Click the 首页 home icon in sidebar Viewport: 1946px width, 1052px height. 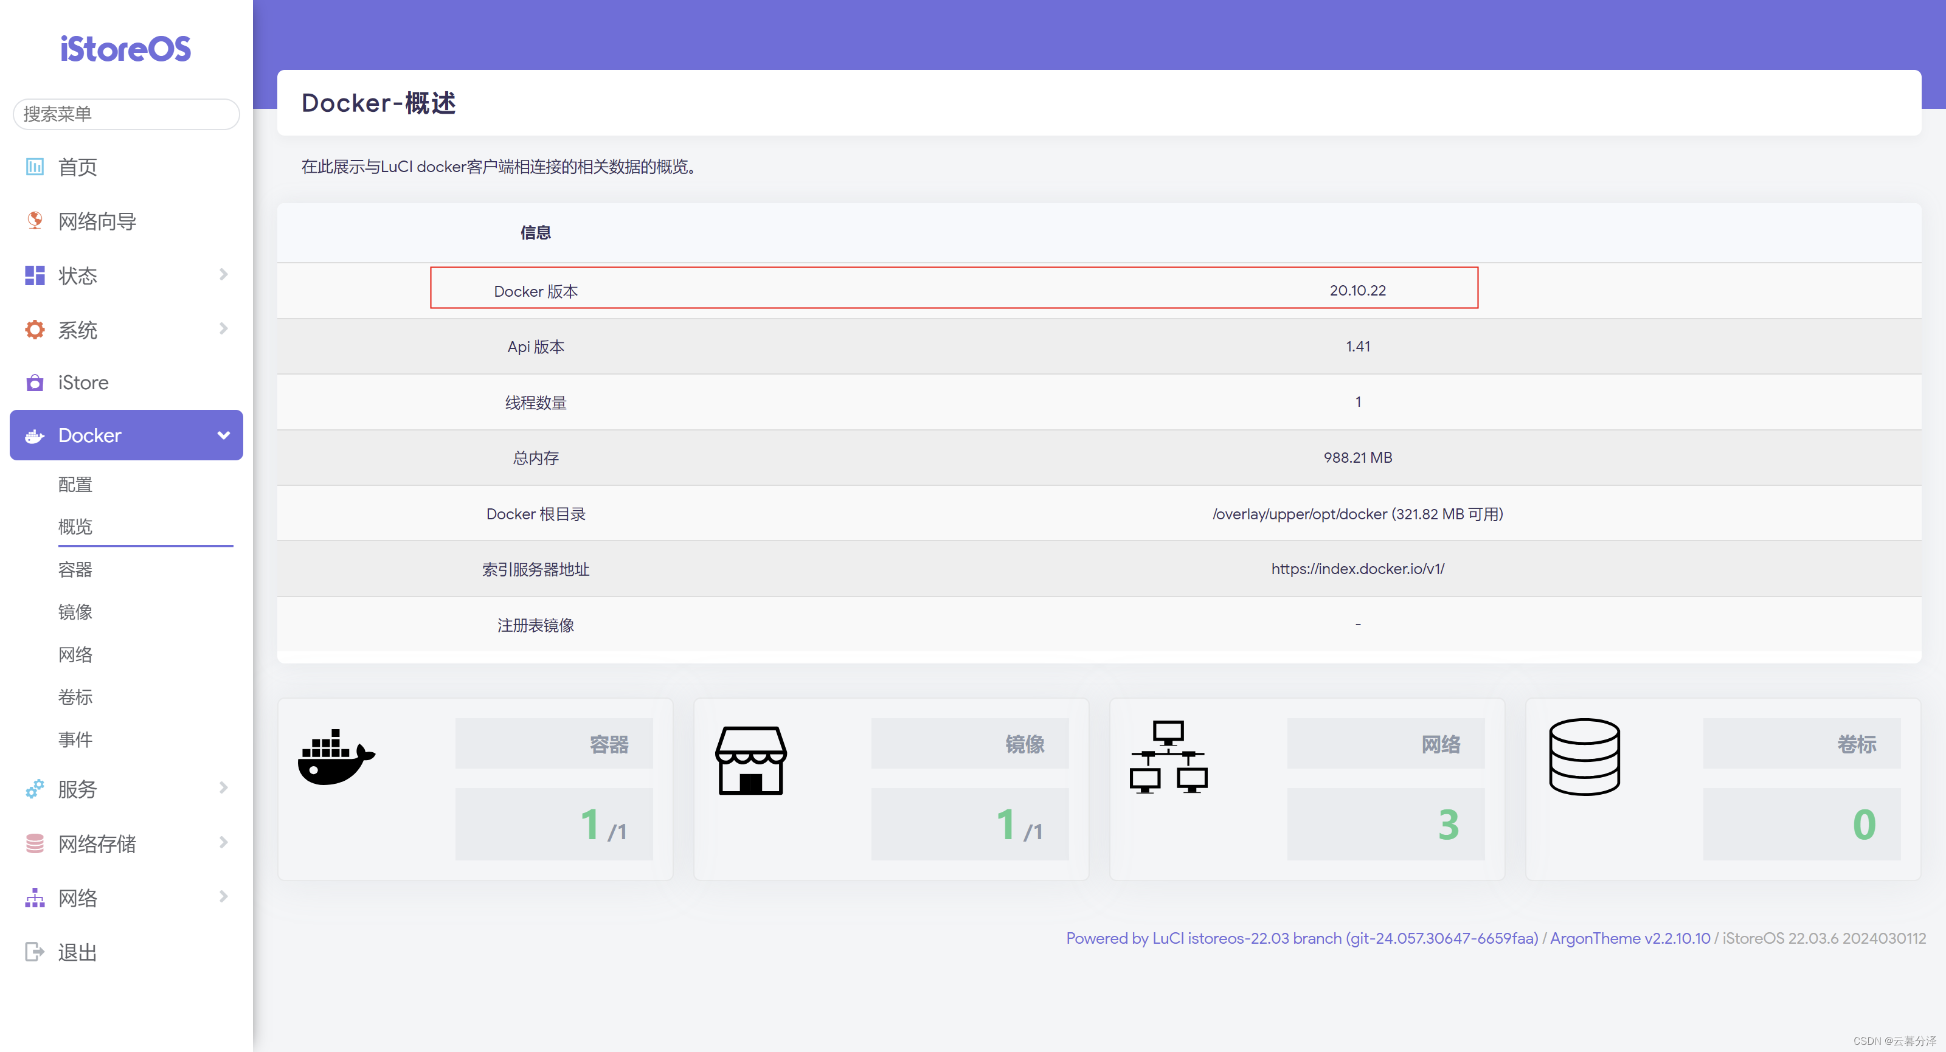tap(35, 166)
